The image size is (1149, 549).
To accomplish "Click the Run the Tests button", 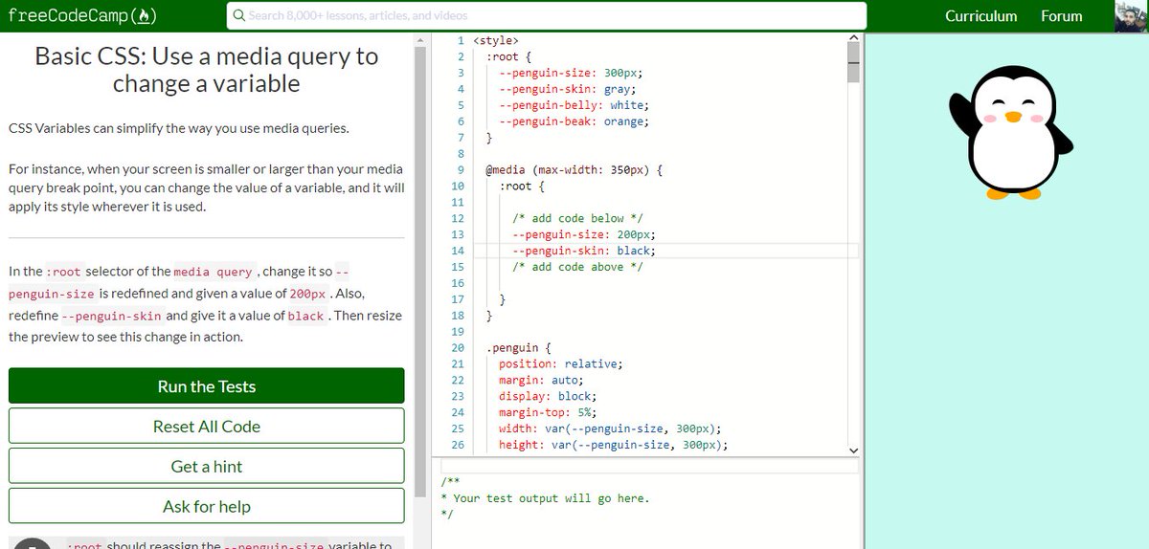I will 207,385.
